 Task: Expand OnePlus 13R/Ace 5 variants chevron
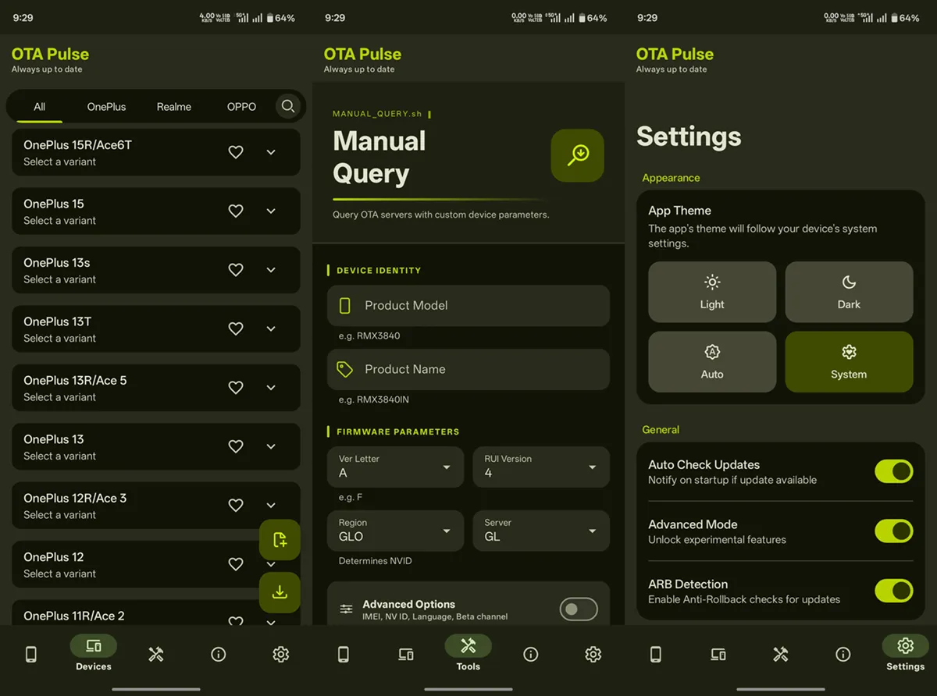click(x=271, y=388)
